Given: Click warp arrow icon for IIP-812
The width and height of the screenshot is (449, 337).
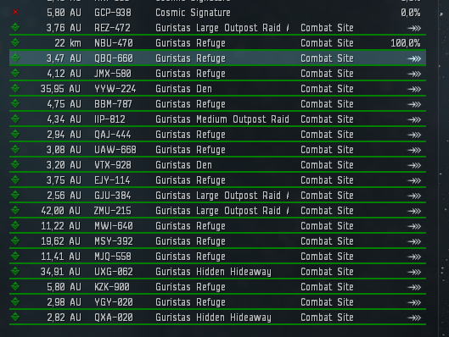Looking at the screenshot, I should coord(414,119).
